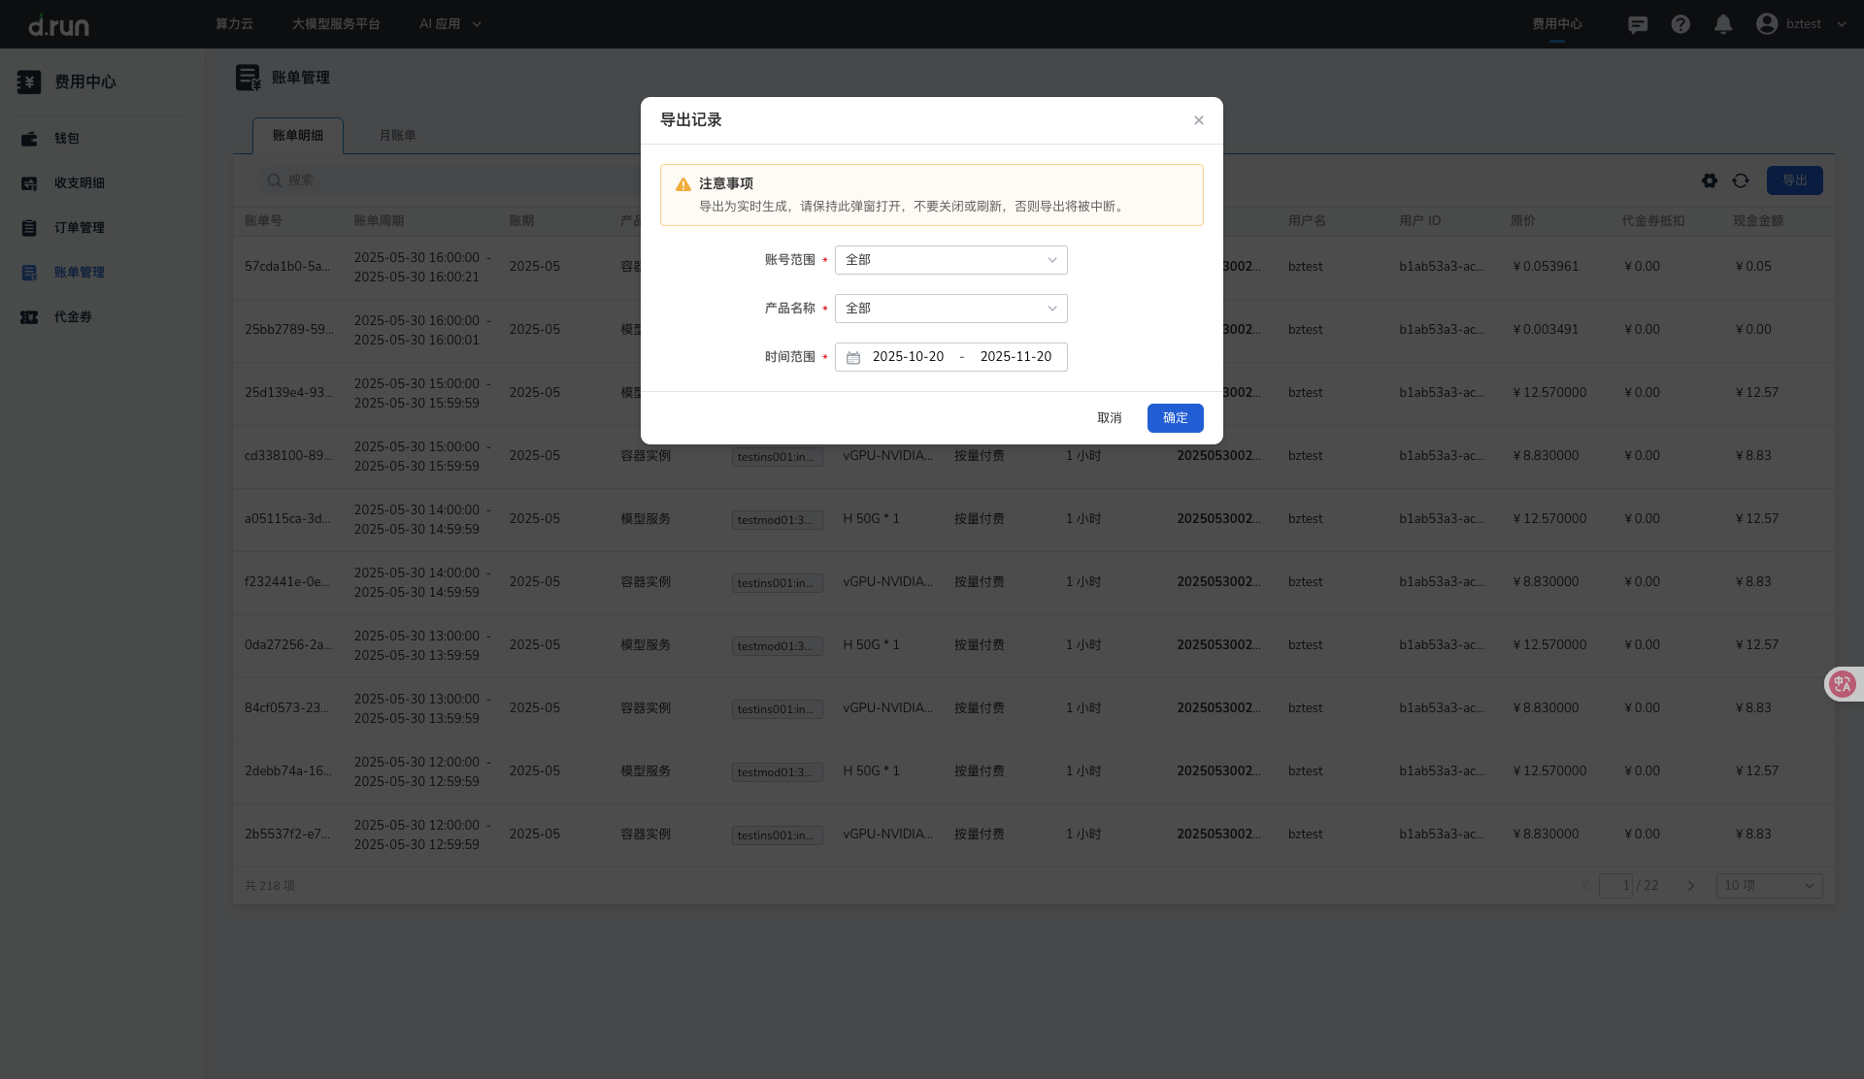
Task: Close the 导出记录 dialog
Action: [x=1199, y=120]
